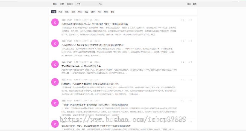Click timestamp 2020-11-08 11:13:18
This screenshot has height=131, width=246.
(x=91, y=41)
